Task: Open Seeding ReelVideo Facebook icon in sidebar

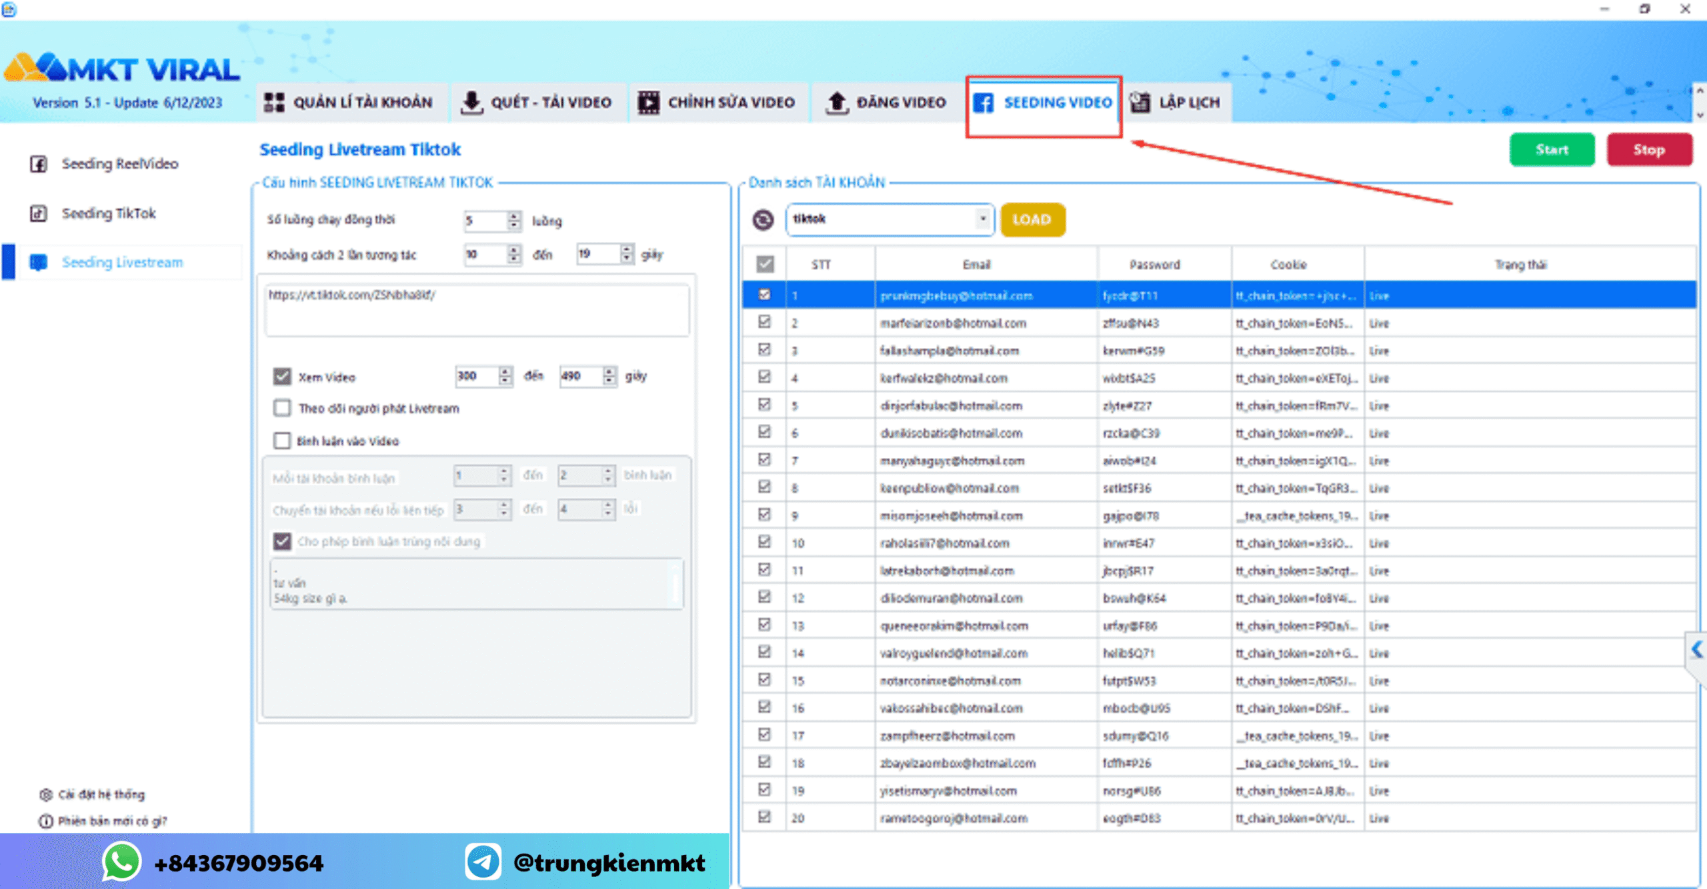Action: (39, 164)
